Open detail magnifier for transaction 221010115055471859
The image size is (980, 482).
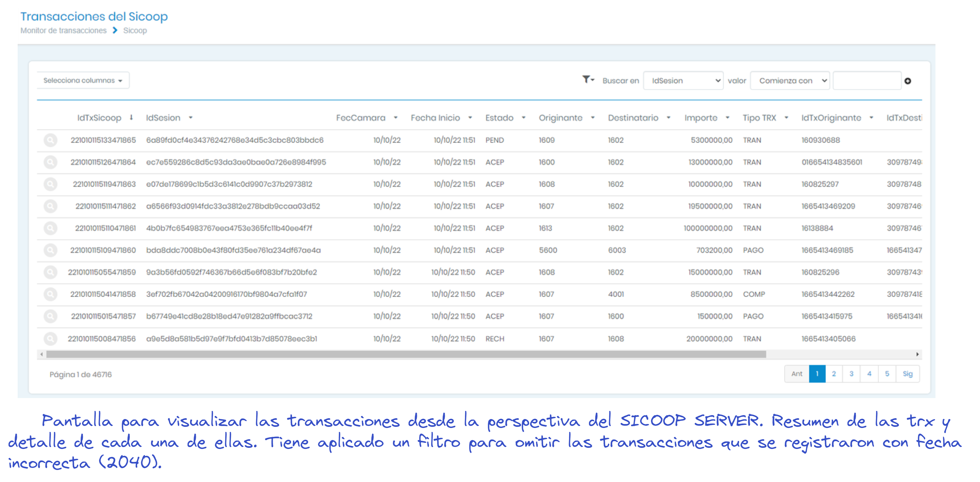pyautogui.click(x=50, y=273)
